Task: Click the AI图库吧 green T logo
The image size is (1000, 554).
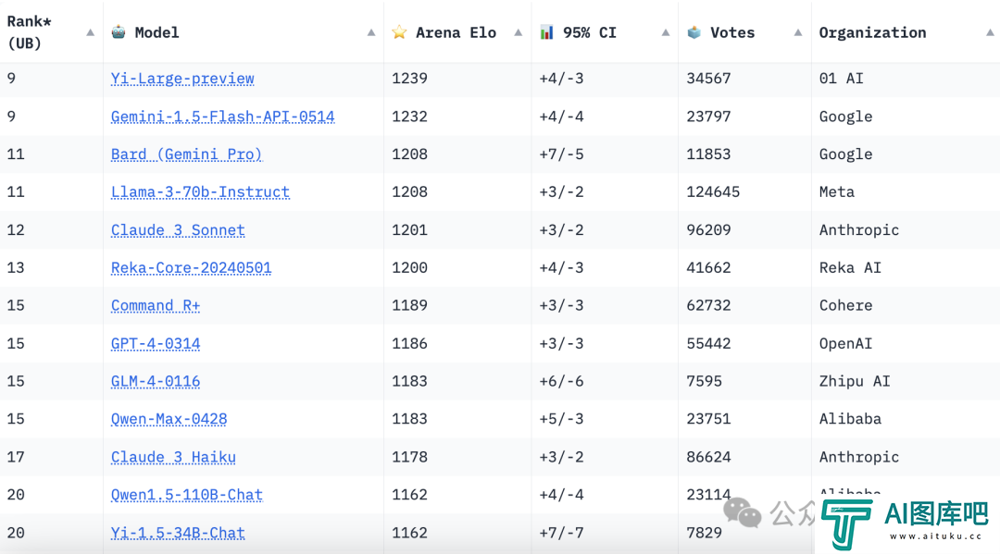Action: (x=847, y=523)
